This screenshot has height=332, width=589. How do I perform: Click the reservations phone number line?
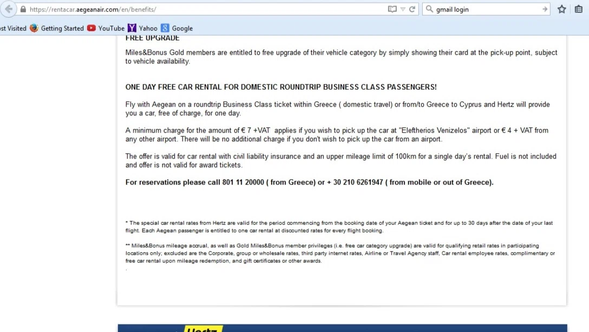(x=310, y=182)
